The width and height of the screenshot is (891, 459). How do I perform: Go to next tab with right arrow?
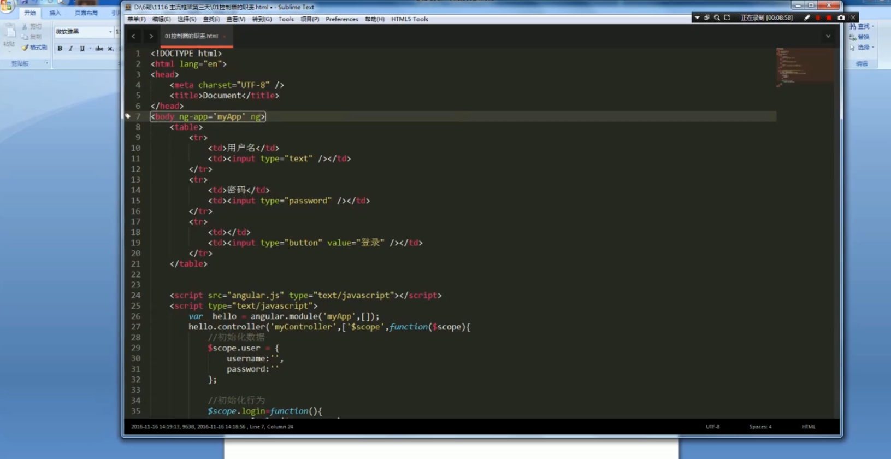[151, 36]
